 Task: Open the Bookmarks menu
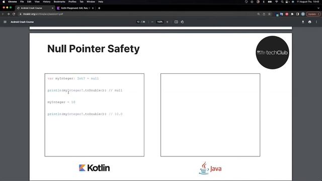59,2
